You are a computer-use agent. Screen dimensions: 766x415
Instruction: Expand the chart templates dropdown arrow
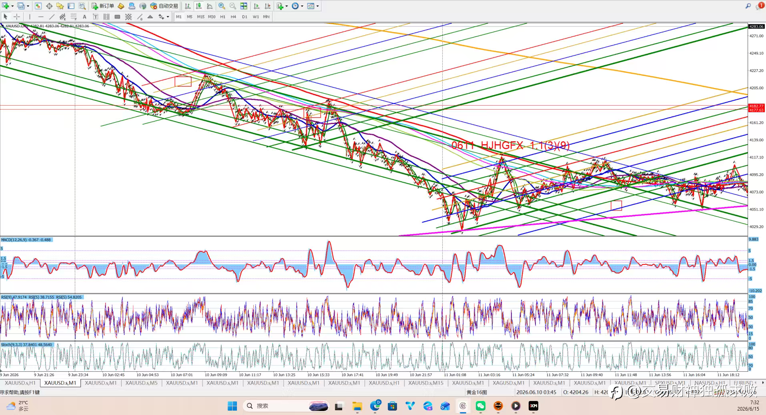click(x=318, y=6)
